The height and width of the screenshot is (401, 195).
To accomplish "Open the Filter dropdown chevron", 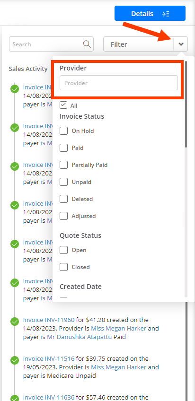I will pyautogui.click(x=181, y=44).
